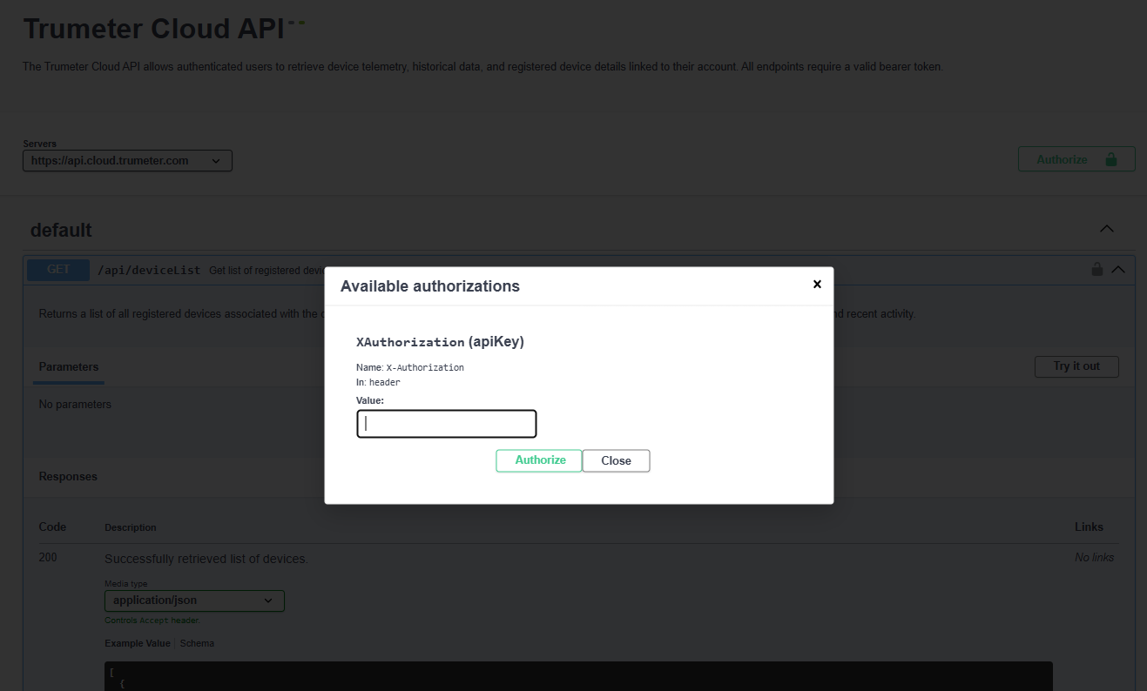Click the 'No links' text
The width and height of the screenshot is (1147, 691).
point(1094,557)
